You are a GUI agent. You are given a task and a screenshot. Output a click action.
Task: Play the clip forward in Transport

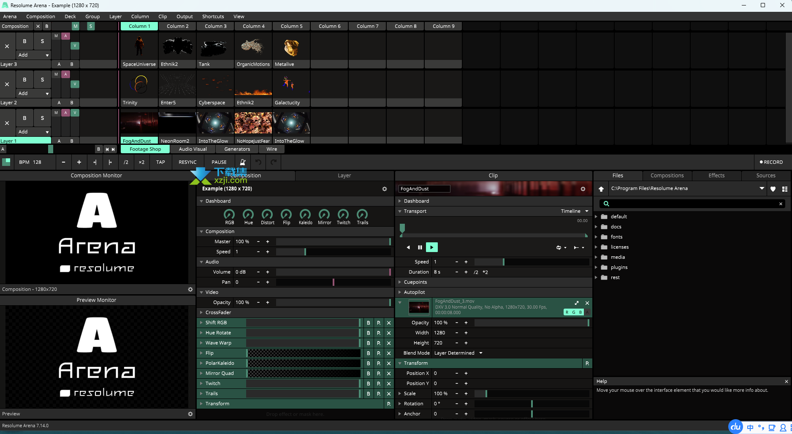[x=431, y=247]
